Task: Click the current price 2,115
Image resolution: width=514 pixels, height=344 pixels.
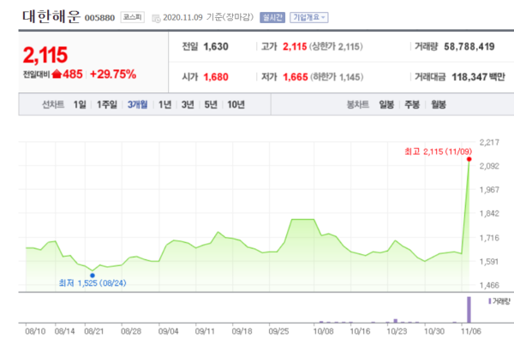Action: point(45,55)
